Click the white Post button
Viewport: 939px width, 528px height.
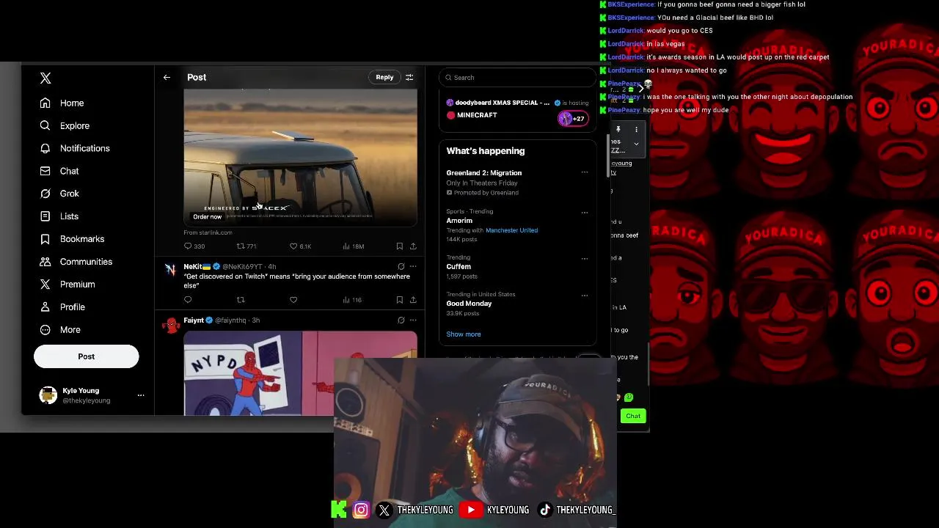(x=86, y=356)
